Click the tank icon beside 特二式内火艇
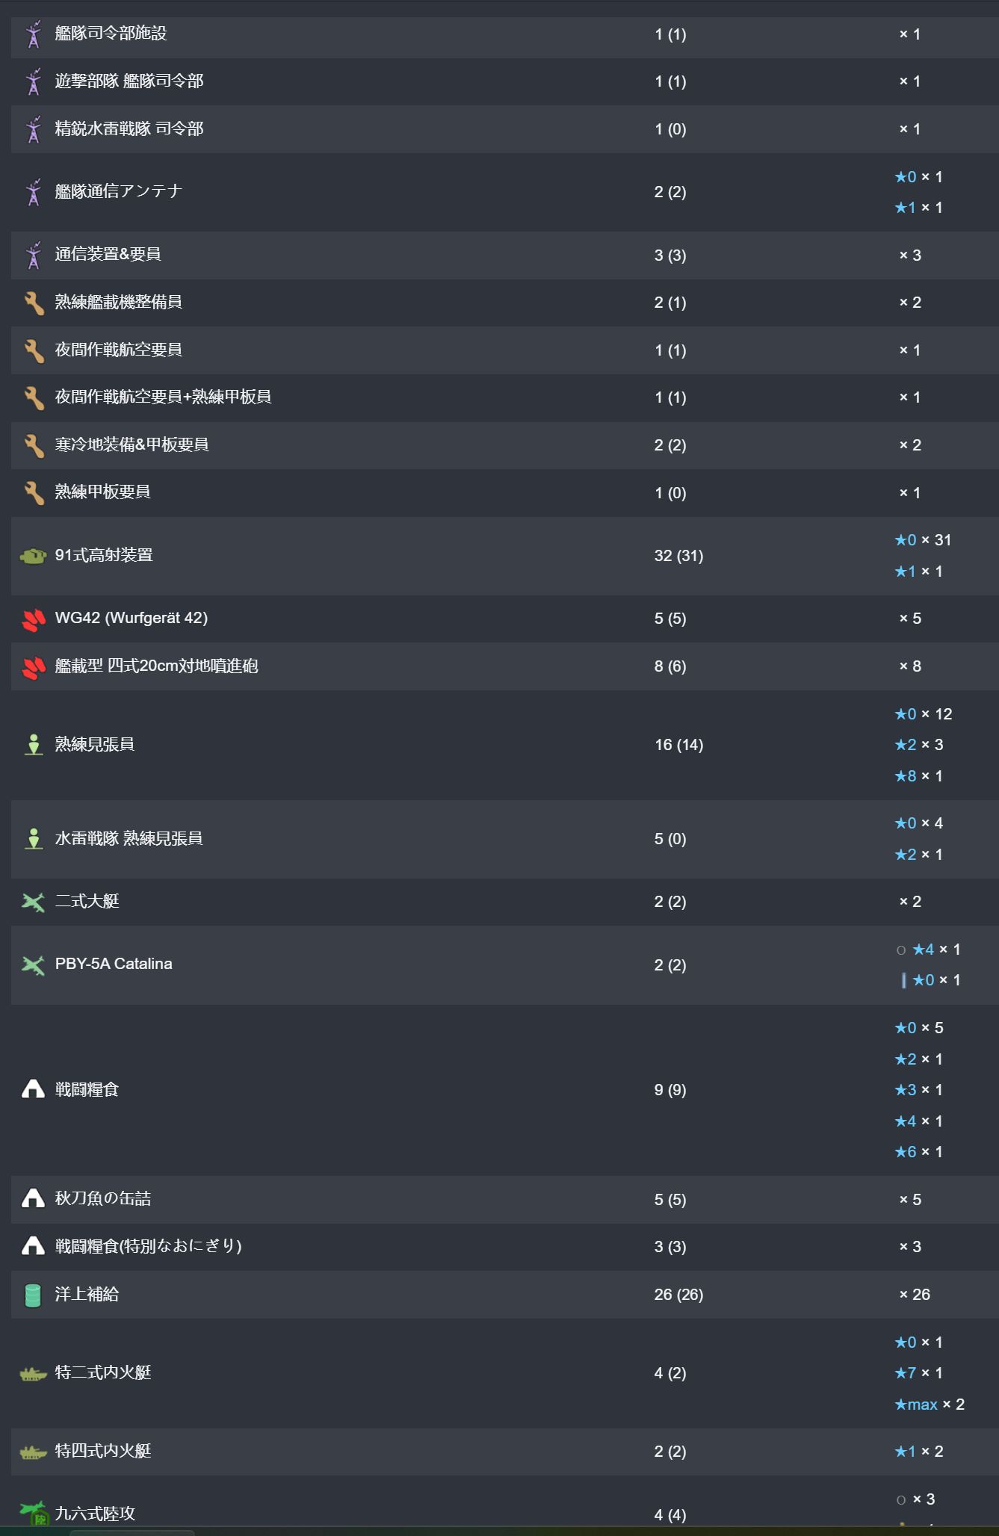The height and width of the screenshot is (1536, 999). (33, 1373)
